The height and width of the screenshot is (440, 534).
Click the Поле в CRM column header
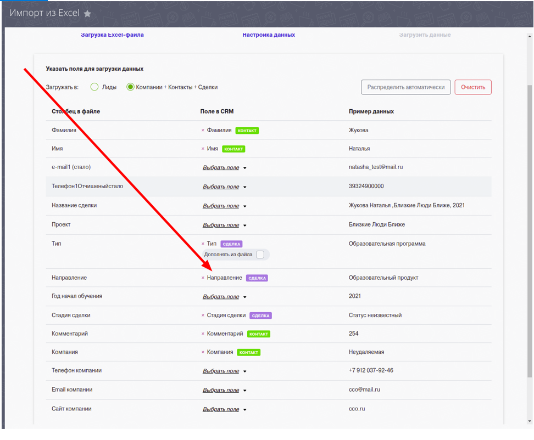217,111
